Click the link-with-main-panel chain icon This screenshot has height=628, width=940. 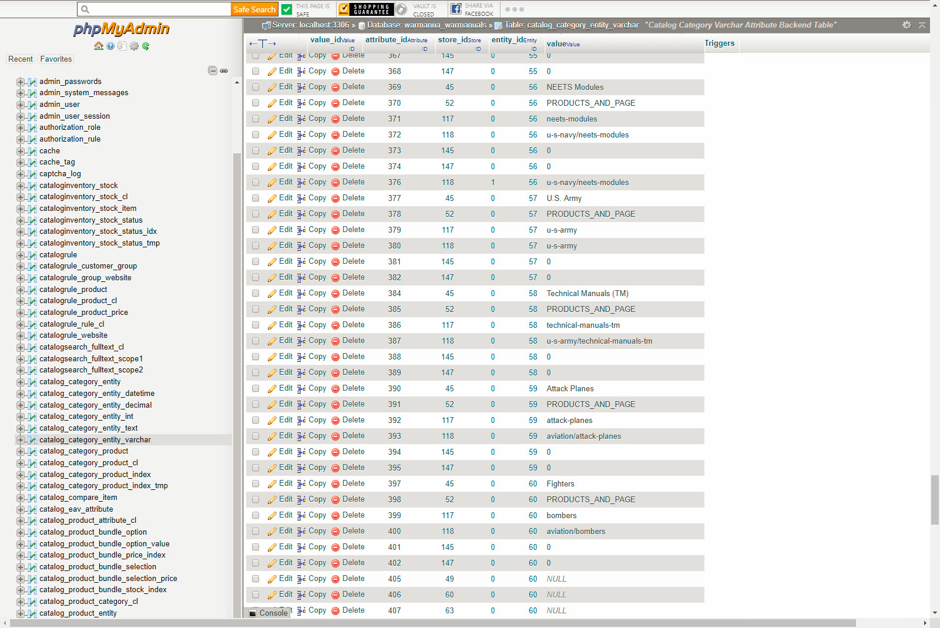[x=224, y=70]
